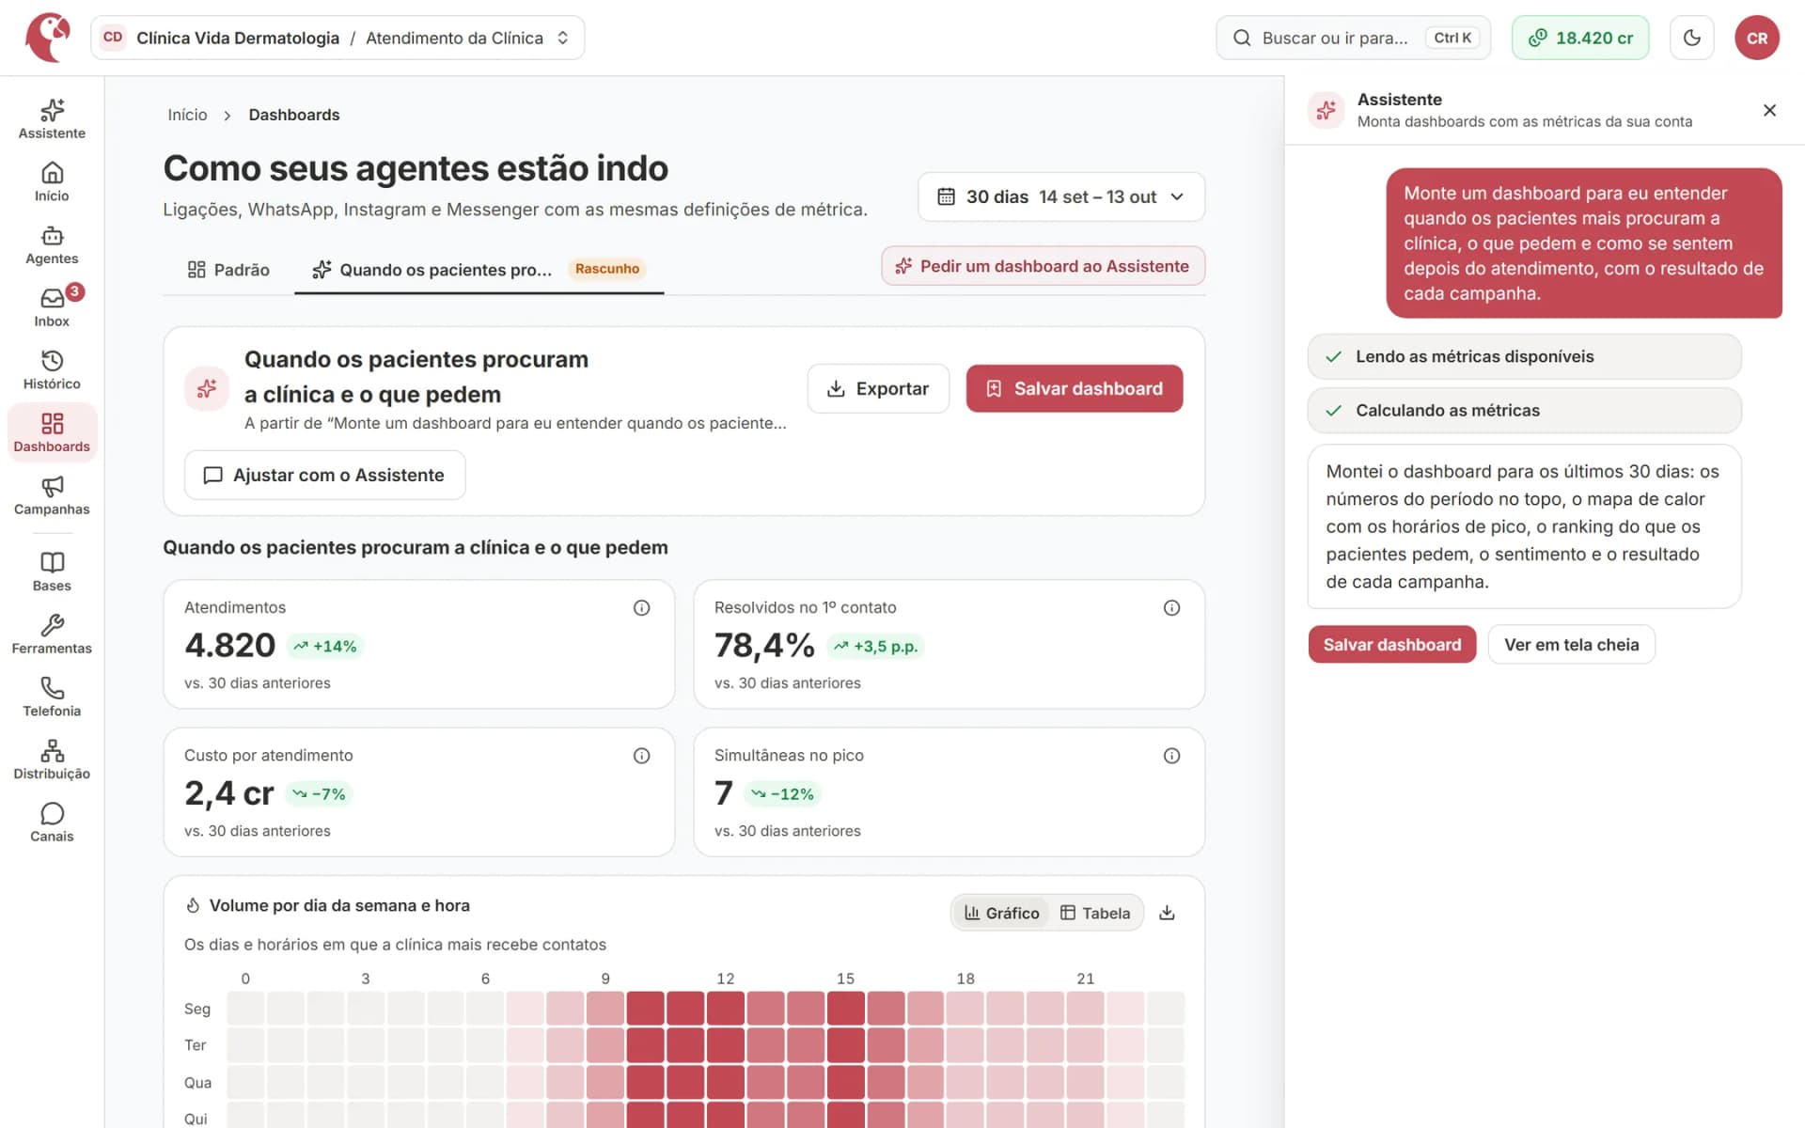Show info for Custo por atendimento
1805x1128 pixels.
(x=641, y=756)
